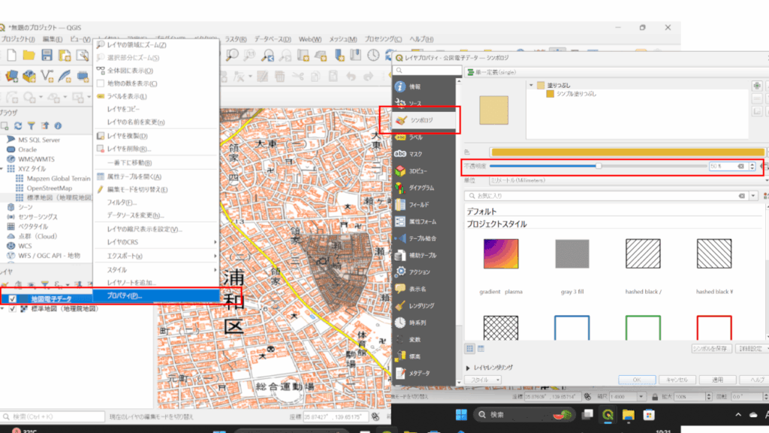
Task: Click the New Shapefile layer V icon
Action: pos(47,76)
